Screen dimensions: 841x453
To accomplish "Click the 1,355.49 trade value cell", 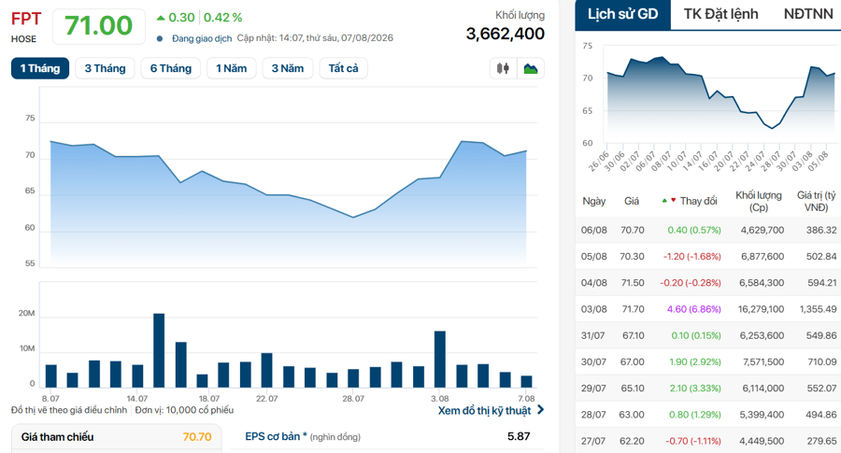I will [x=818, y=309].
